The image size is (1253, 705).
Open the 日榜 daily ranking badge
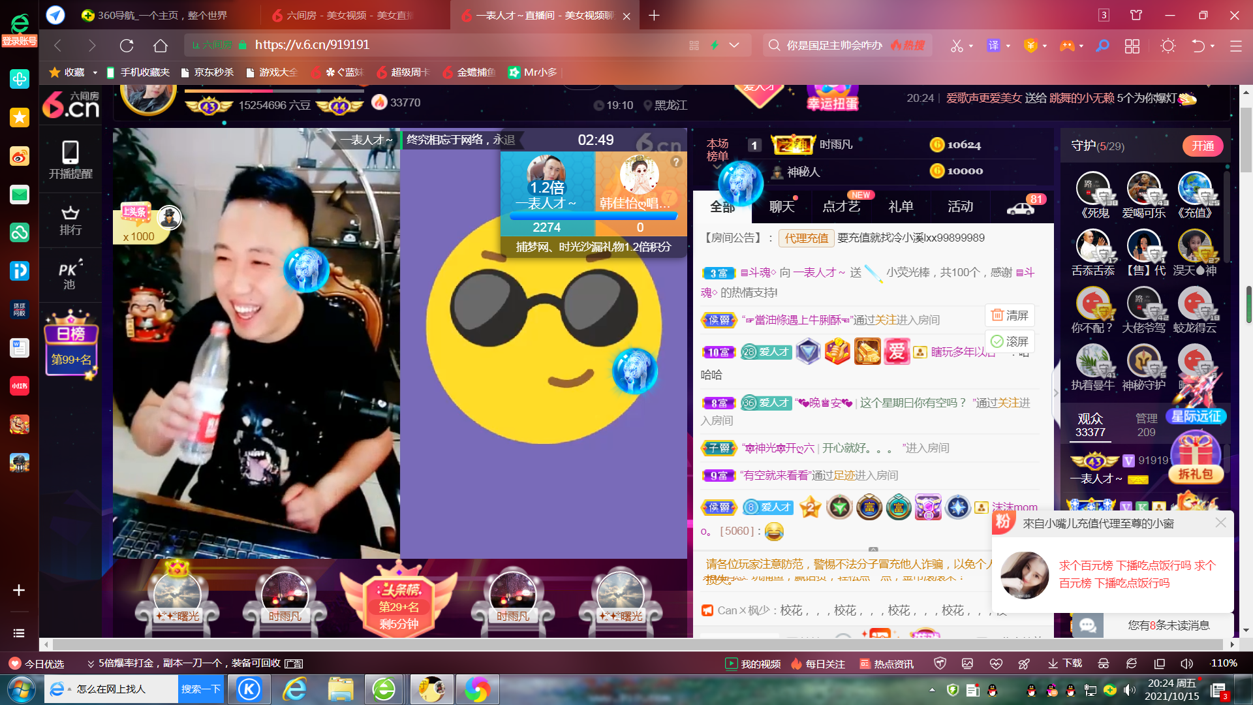click(x=71, y=345)
